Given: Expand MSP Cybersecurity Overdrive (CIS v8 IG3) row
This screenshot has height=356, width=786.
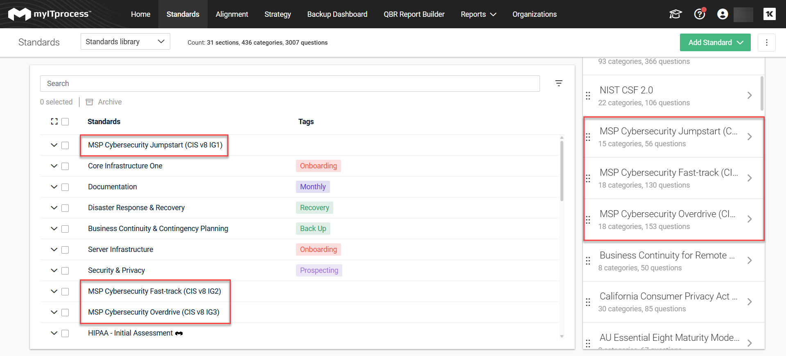Looking at the screenshot, I should coord(54,312).
